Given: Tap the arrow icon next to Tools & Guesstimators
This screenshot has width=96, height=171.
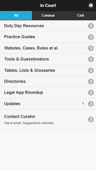Looking at the screenshot, I should (x=91, y=59).
